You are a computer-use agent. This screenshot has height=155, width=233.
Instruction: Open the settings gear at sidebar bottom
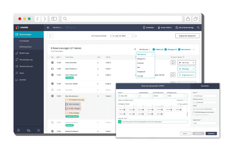pos(39,130)
